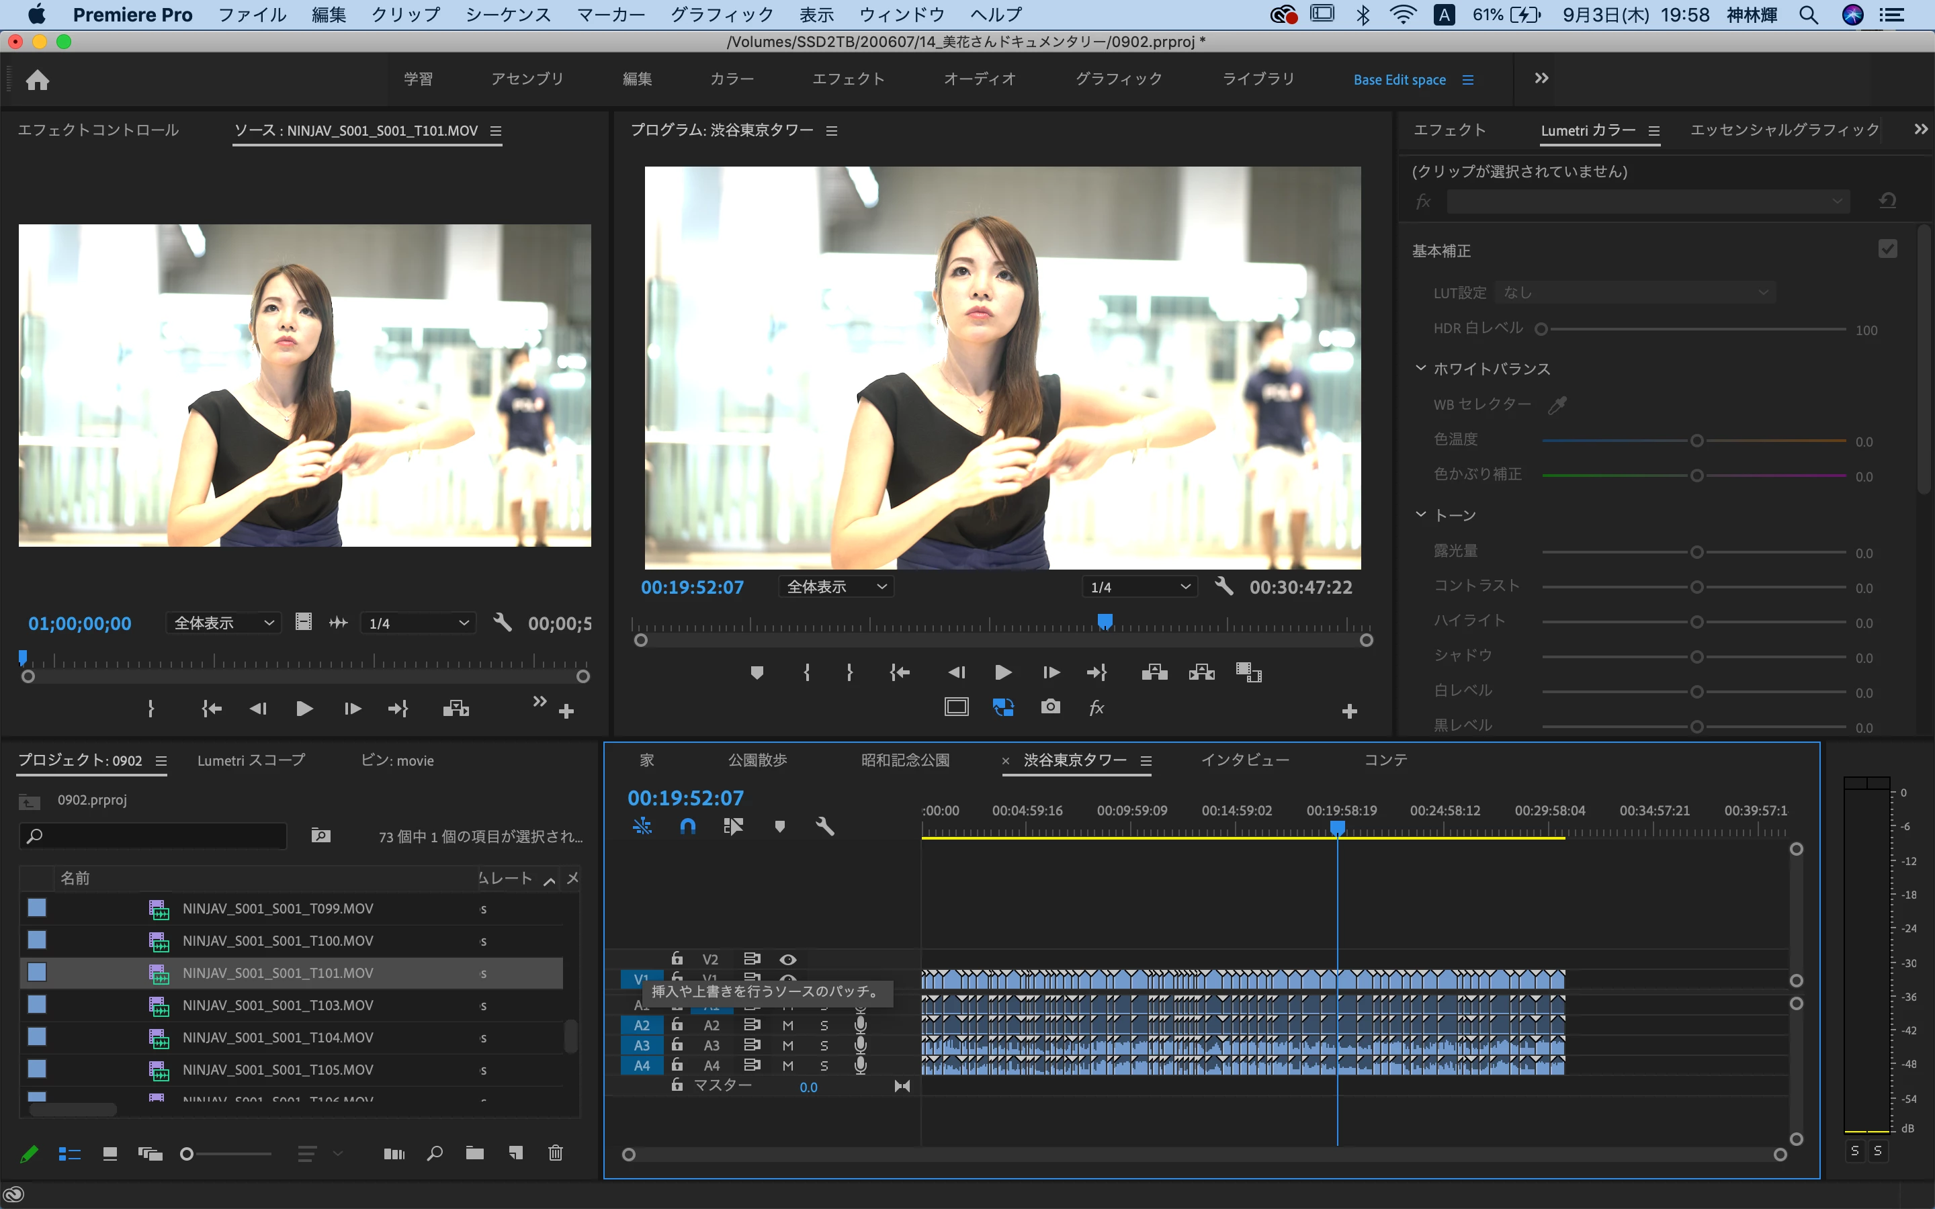Open program monitor 1/4 resolution dropdown
Viewport: 1935px width, 1209px height.
1139,587
